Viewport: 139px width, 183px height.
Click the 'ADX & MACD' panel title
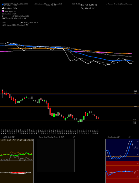coord(9,137)
